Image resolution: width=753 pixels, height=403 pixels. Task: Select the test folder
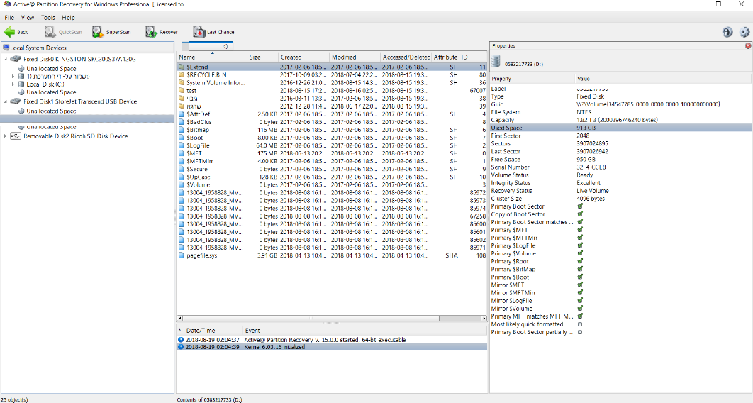pos(191,90)
